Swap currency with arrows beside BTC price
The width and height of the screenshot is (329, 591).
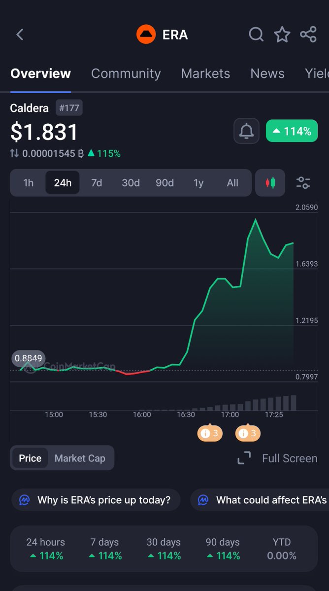pos(14,153)
